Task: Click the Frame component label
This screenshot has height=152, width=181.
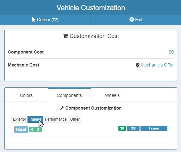Action: click(154, 129)
